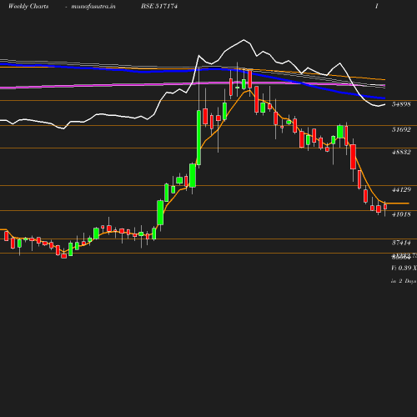This screenshot has height=417, width=417.
Task: Click the 'BSE 517174' symbol label
Action: coord(159,6)
